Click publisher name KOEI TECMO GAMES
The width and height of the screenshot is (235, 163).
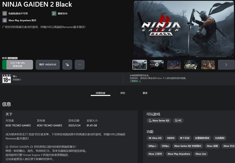[x=49, y=125]
